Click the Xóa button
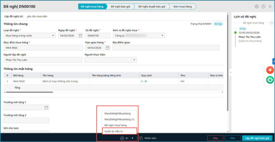 (215, 138)
